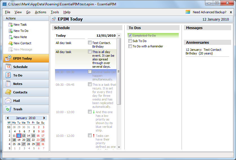Viewport: 236px width, 160px height.
Task: Click the New Contact icon
Action: (x=10, y=43)
